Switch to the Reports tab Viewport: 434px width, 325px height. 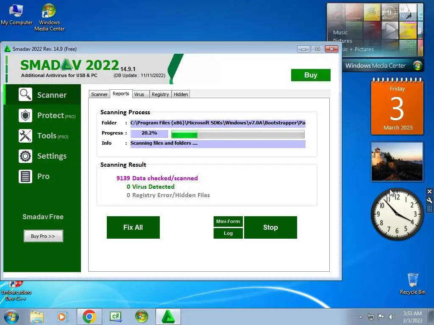[121, 94]
